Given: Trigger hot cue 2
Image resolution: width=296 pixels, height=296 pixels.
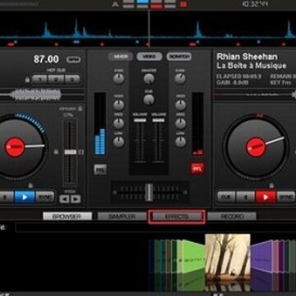Looking at the screenshot, I should (x=56, y=80).
